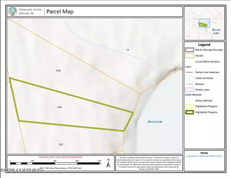The image size is (231, 178).
Task: Select lot label "19" on the map
Action: click(128, 50)
